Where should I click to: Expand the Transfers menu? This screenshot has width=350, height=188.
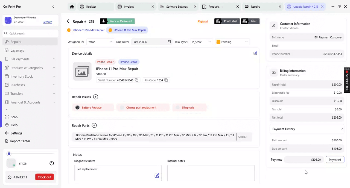[30, 93]
